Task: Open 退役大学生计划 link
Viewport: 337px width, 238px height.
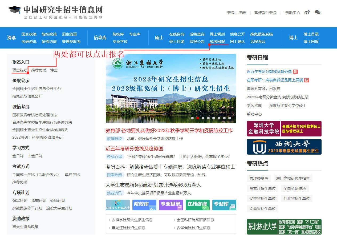Action: (59, 208)
